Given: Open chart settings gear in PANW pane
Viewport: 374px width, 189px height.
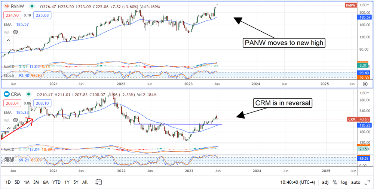Looking at the screenshot, I should point(365,84).
